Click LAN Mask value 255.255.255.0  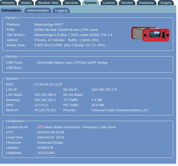45,95
